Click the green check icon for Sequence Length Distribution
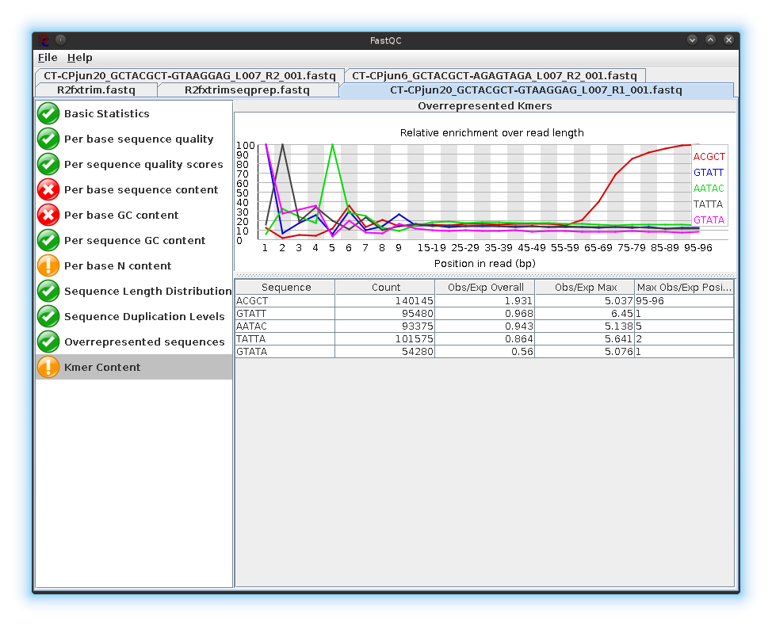 [48, 291]
